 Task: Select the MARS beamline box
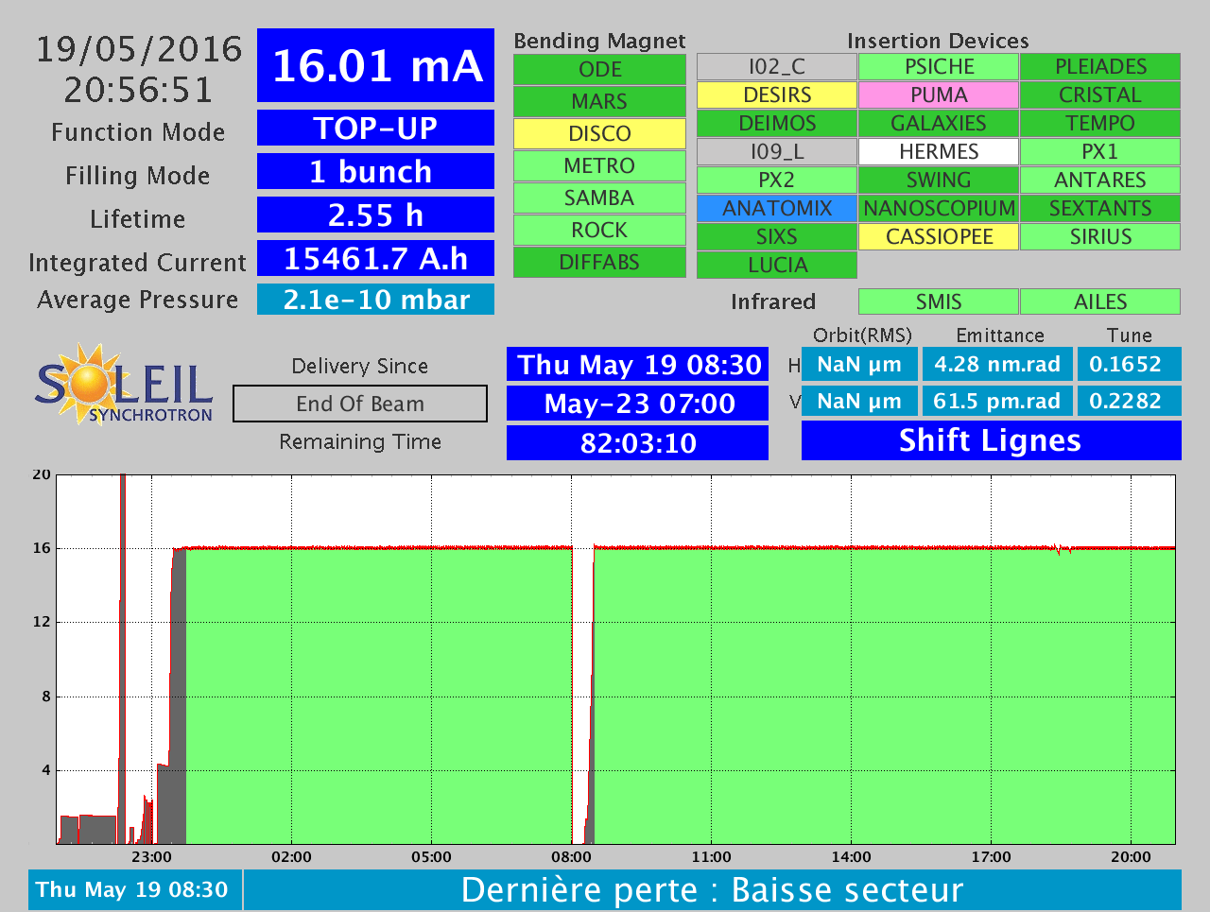point(599,101)
